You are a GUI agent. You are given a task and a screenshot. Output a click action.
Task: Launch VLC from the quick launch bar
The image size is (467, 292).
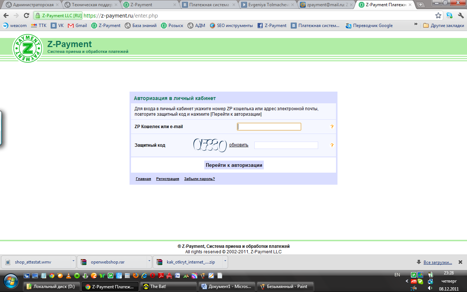[x=68, y=276]
